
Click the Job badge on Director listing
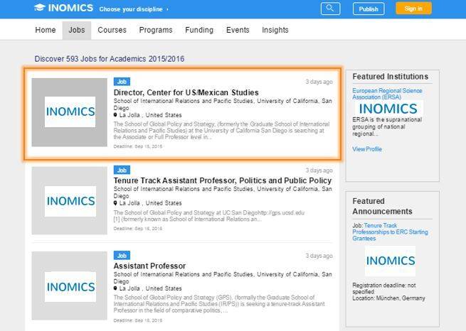(122, 82)
